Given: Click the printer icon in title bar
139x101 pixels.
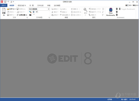Looking at the screenshot, I should (11, 2).
